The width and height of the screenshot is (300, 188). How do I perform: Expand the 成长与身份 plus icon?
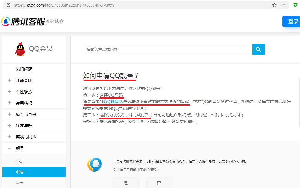coord(9,114)
